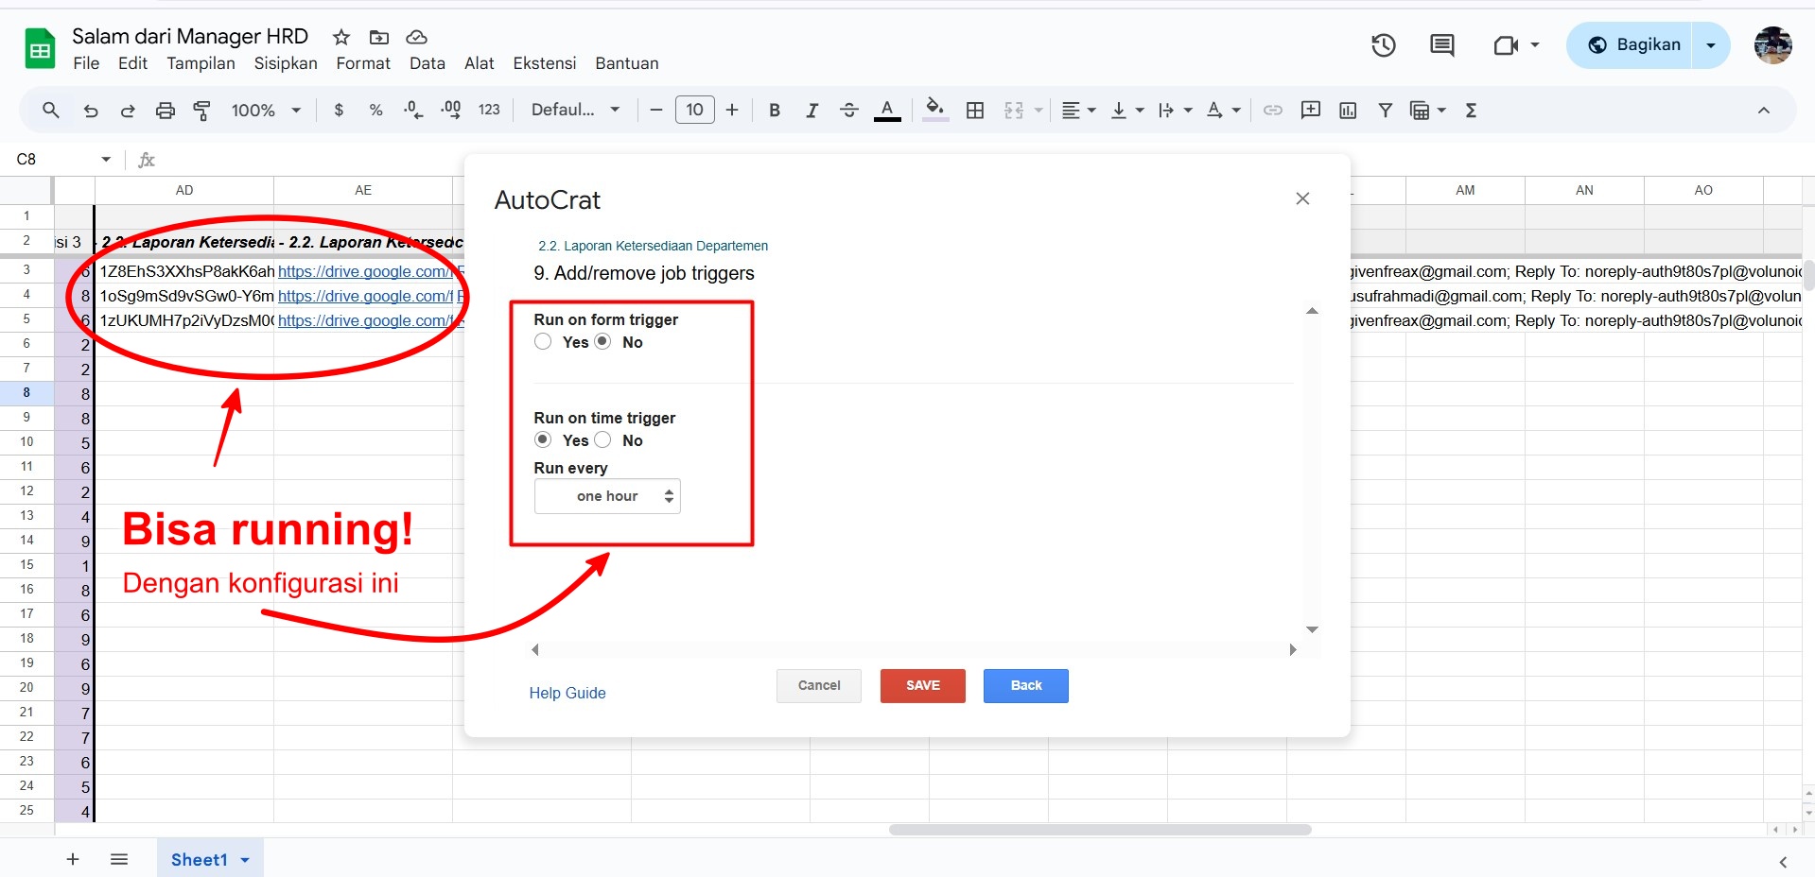1815x877 pixels.
Task: Decrease font size minus button
Action: click(x=656, y=110)
